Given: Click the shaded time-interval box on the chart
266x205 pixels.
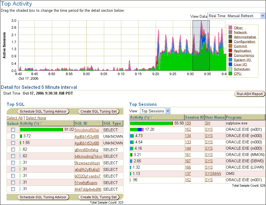Looking at the screenshot, I should coord(201,45).
